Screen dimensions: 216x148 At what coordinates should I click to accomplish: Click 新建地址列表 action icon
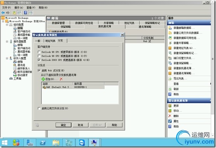tap(170, 48)
